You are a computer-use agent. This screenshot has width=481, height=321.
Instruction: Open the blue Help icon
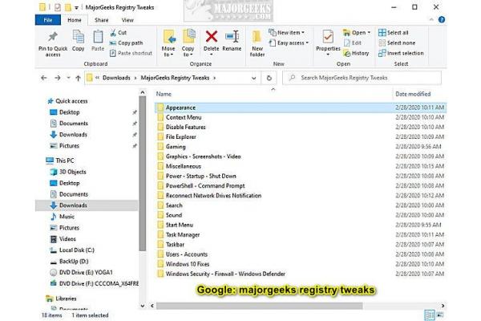click(x=442, y=19)
